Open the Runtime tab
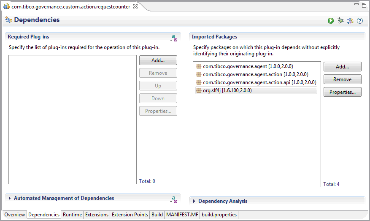 (x=72, y=215)
